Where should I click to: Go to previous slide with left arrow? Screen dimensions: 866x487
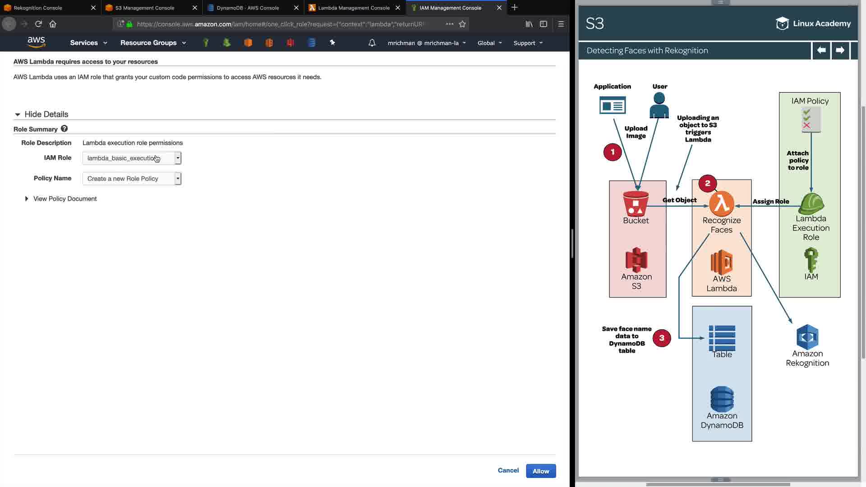click(x=821, y=51)
